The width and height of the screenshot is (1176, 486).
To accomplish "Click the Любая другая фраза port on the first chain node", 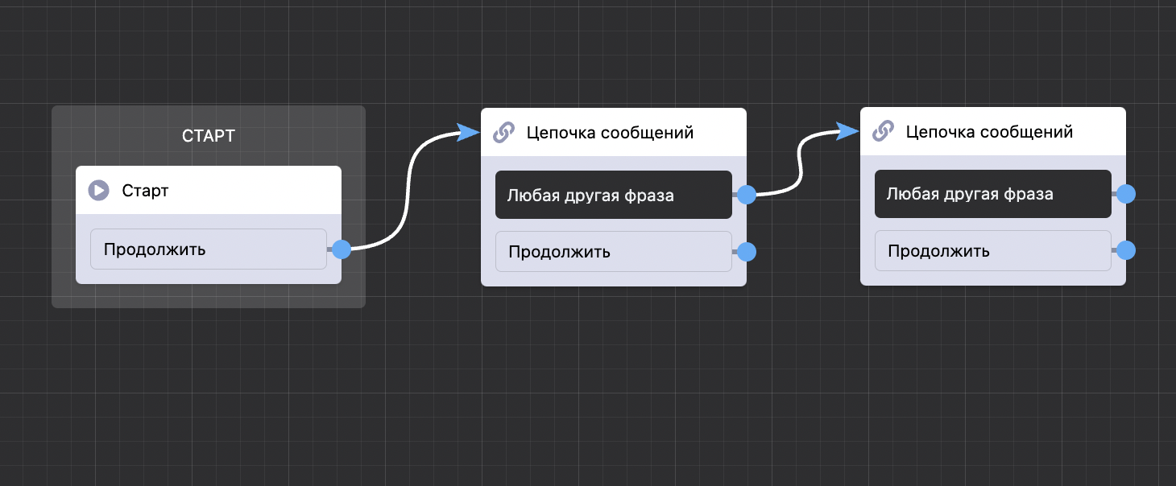I will [x=747, y=195].
